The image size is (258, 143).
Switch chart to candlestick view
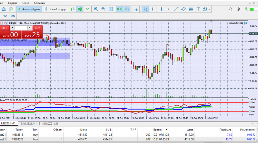coord(80,9)
